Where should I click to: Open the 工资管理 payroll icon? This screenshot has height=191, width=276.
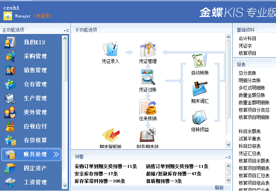coord(10,182)
